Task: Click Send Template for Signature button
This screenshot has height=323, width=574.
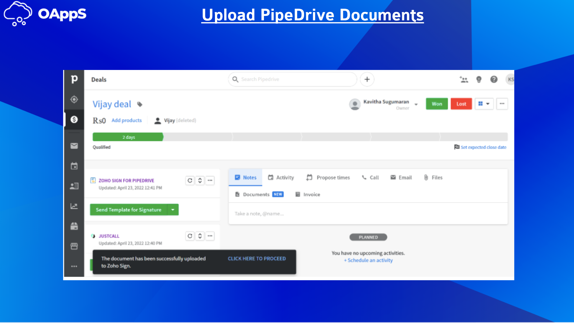Action: coord(129,210)
